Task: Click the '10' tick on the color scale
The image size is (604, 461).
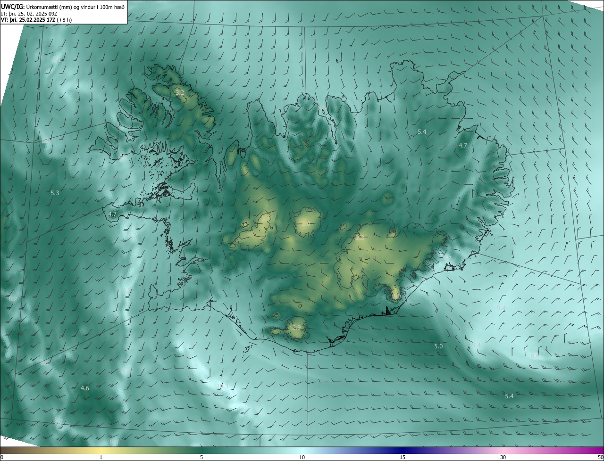Action: (x=302, y=457)
